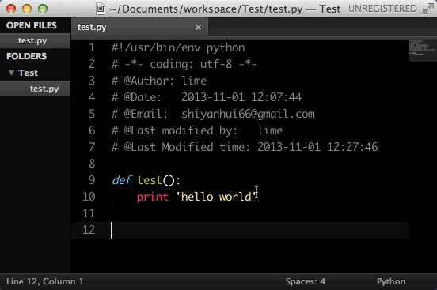Click the Line 12, Column 1 status text
437x290 pixels.
click(45, 281)
